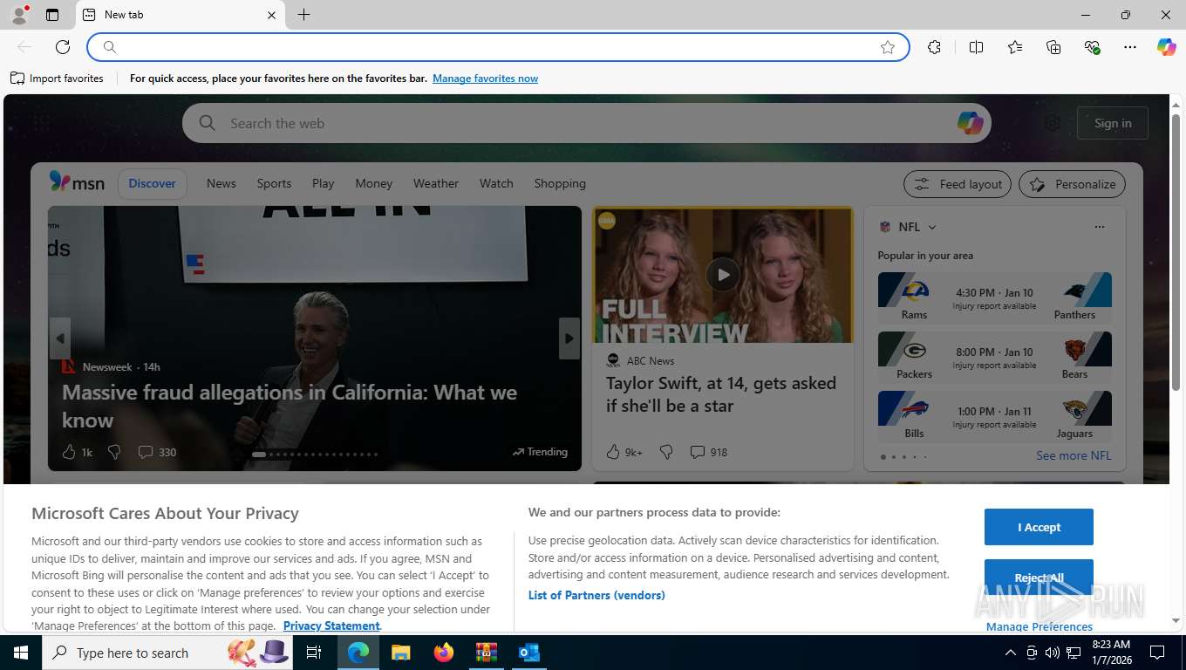Open Settings and more ellipsis menu
The width and height of the screenshot is (1186, 670).
click(x=1130, y=47)
